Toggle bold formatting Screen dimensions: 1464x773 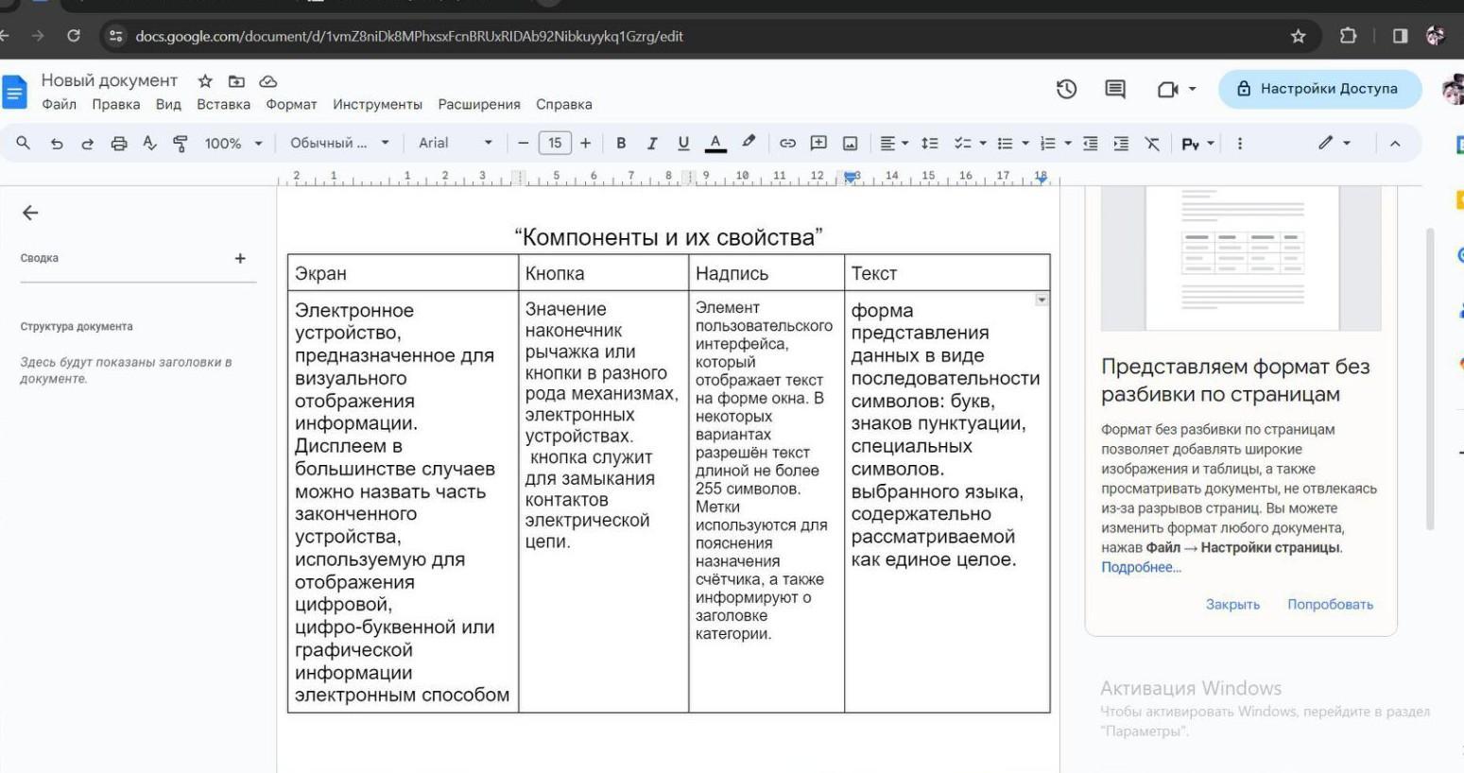click(x=621, y=144)
